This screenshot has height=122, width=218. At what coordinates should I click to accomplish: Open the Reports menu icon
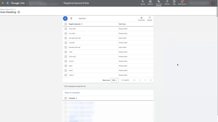point(150,2)
